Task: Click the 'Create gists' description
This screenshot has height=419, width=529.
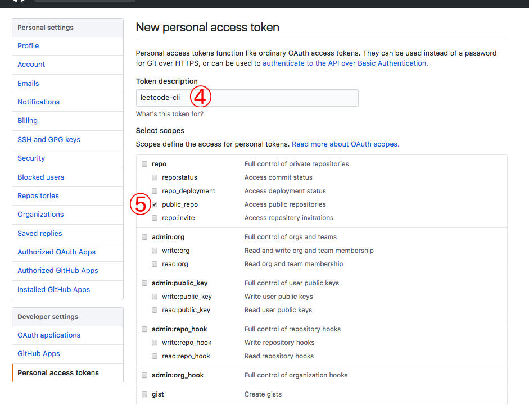Action: point(263,394)
